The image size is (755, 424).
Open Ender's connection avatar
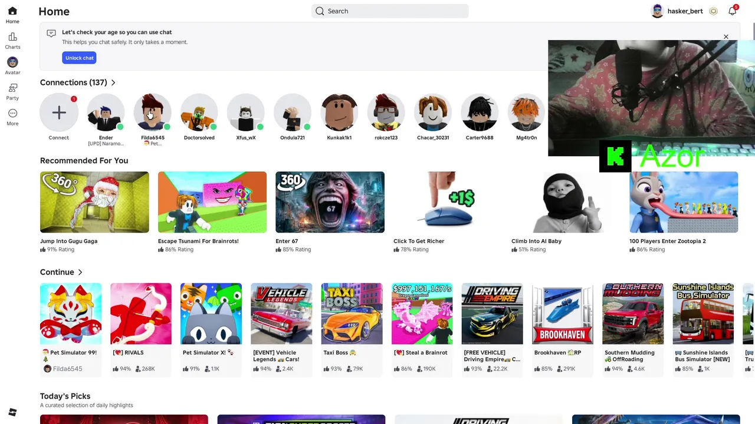[x=106, y=112]
